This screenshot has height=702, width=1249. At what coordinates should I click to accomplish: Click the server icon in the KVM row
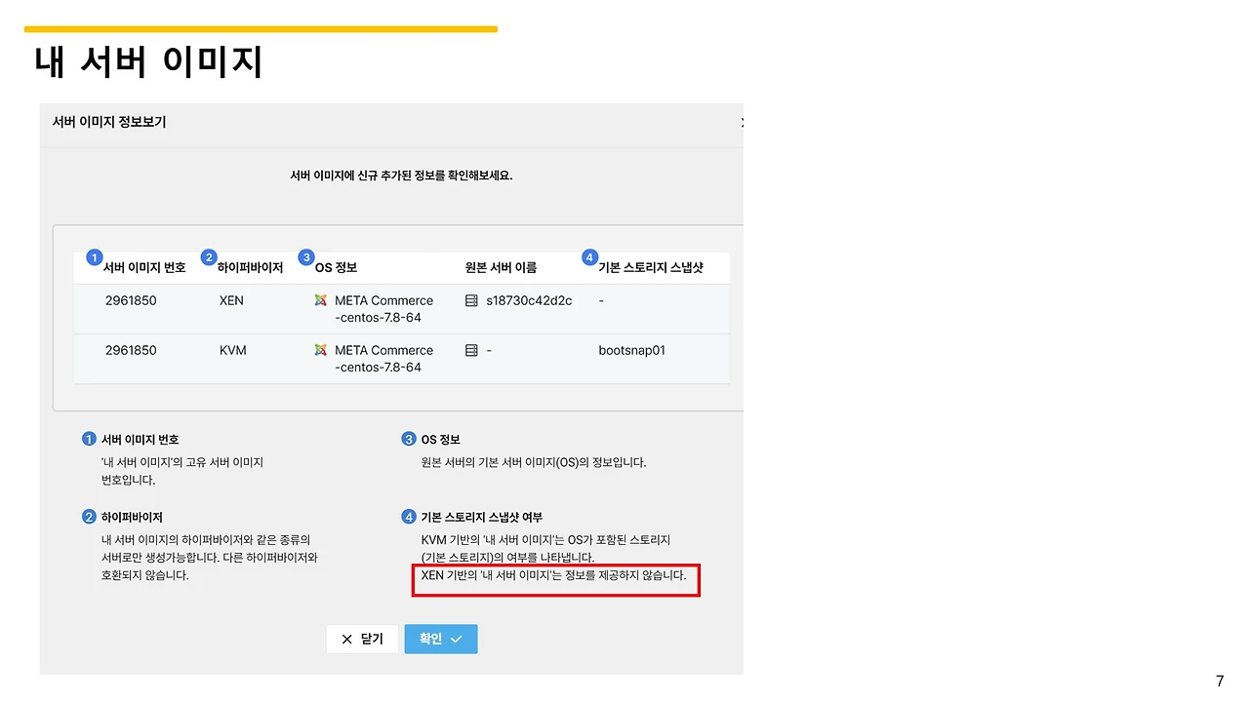(470, 350)
